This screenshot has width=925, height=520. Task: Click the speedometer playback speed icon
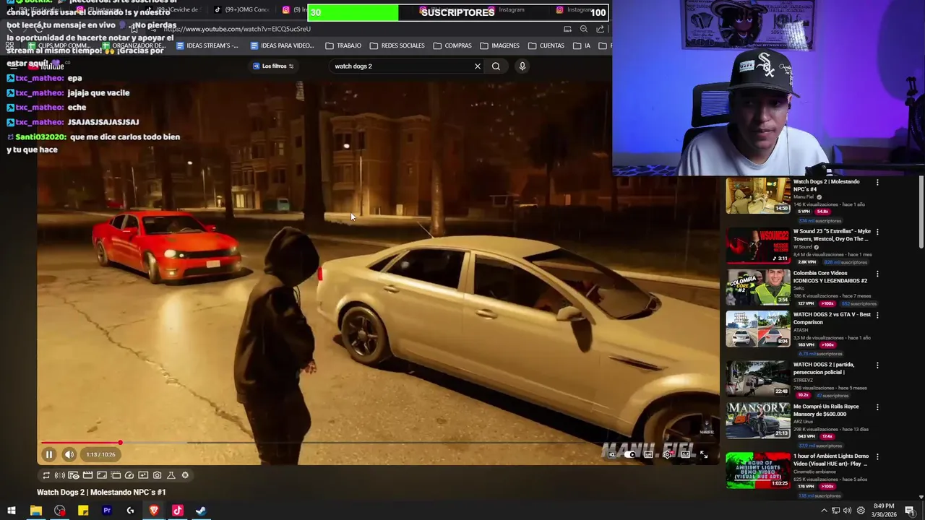point(129,475)
